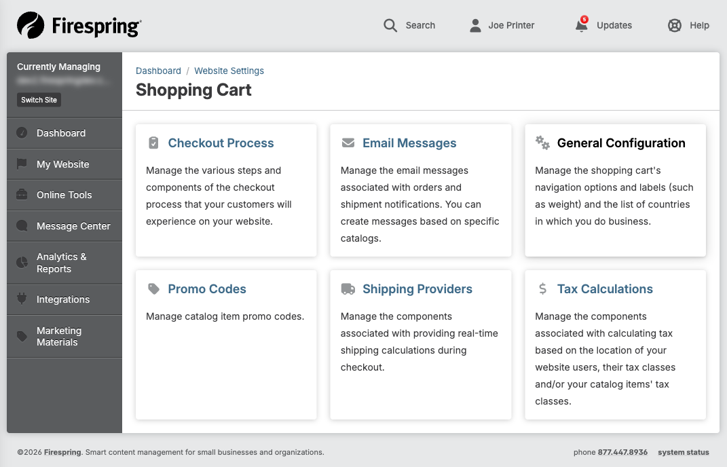Click the Shipping Providers description text
Viewport: 727px width, 467px height.
[x=419, y=342]
